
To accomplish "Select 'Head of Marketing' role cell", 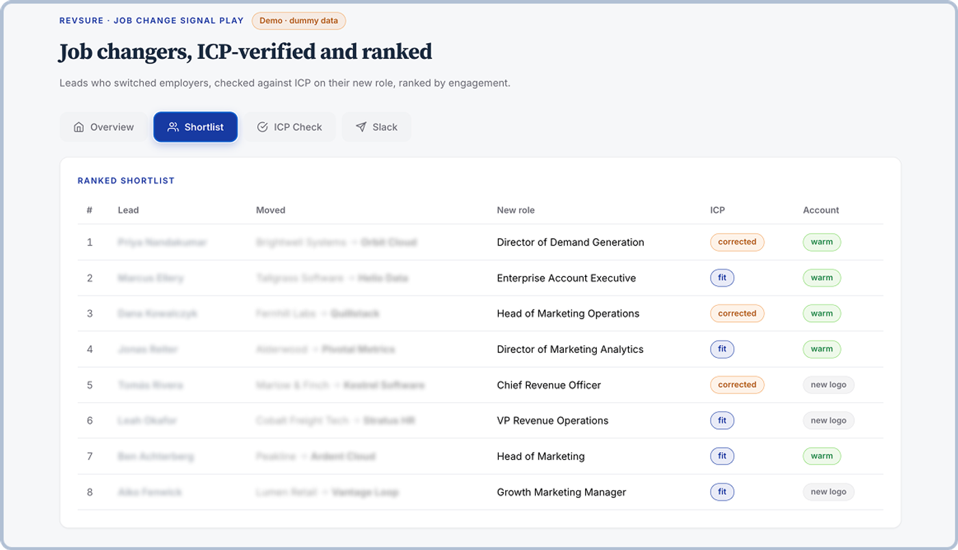I will [541, 456].
